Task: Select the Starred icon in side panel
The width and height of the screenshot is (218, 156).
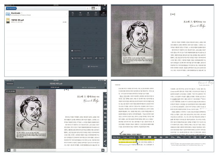Action: (x=88, y=13)
